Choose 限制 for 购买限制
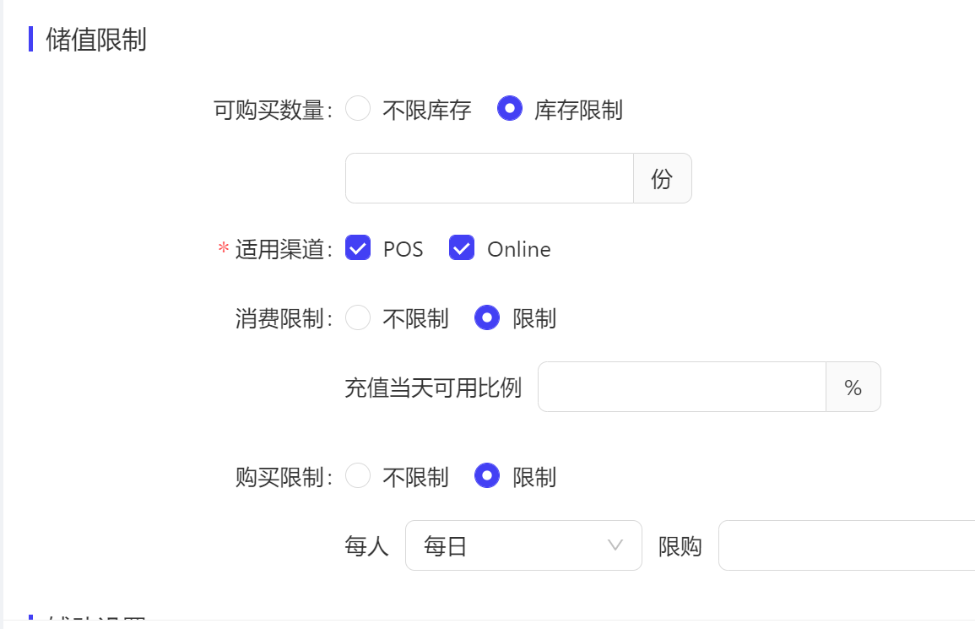Image resolution: width=975 pixels, height=629 pixels. [x=487, y=476]
